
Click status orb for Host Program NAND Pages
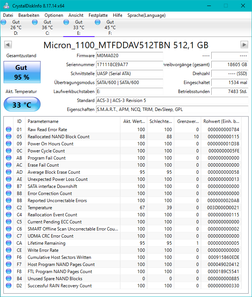point(9,264)
